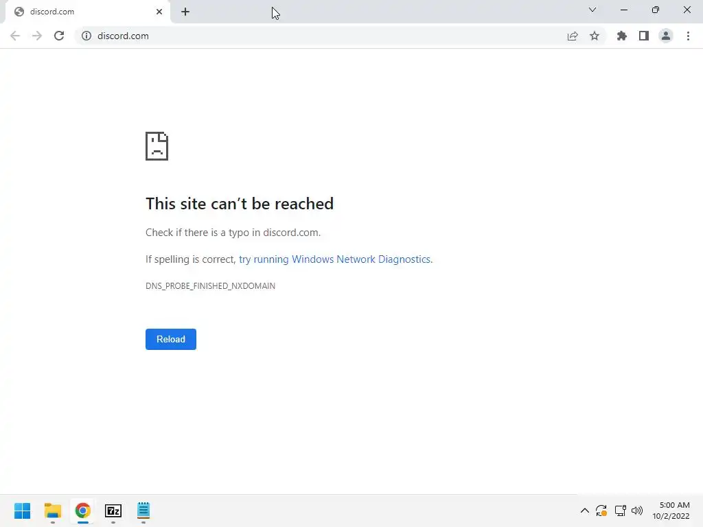
Task: Click "This site can't be reached" heading
Action: coord(240,203)
